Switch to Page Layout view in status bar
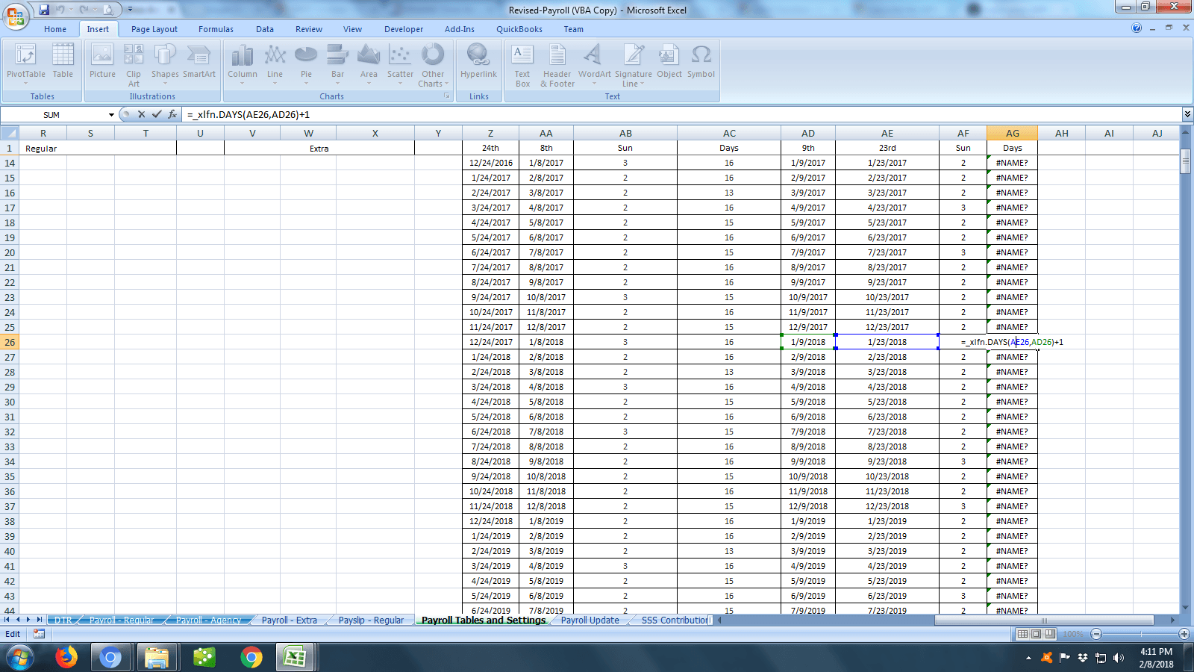 [1036, 634]
